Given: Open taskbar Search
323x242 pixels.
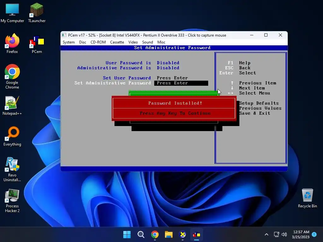Looking at the screenshot, I should point(141,234).
